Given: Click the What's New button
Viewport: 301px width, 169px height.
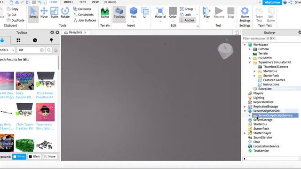Looking at the screenshot, I should [x=272, y=2].
